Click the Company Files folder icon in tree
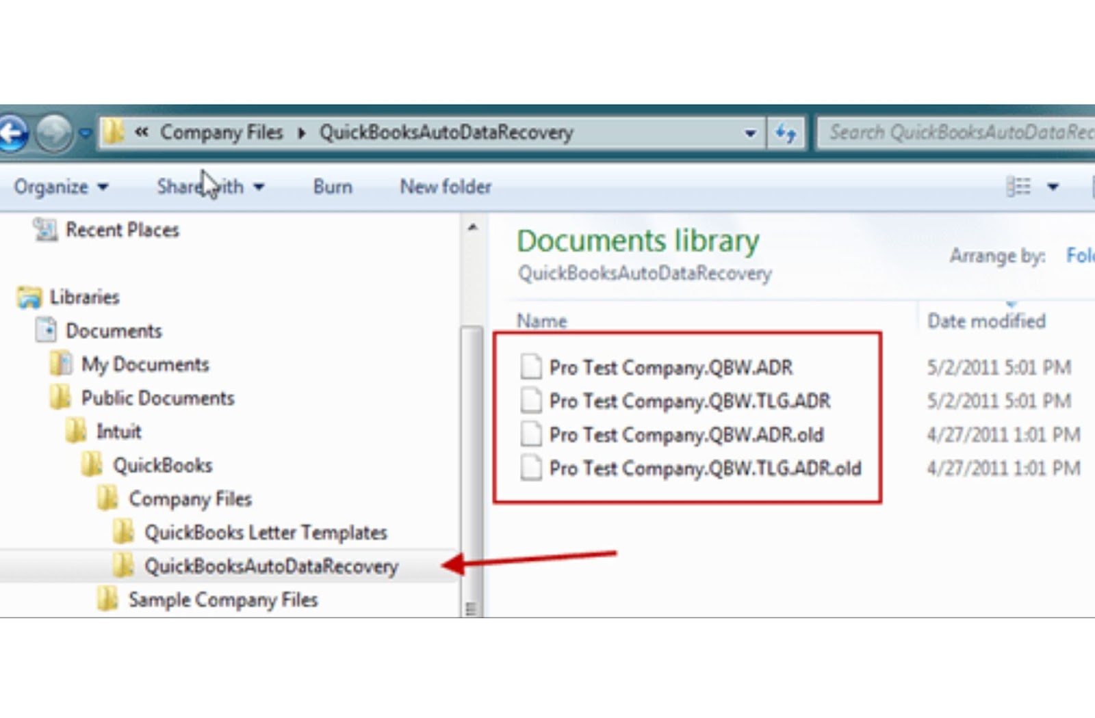This screenshot has width=1095, height=718. click(x=108, y=498)
